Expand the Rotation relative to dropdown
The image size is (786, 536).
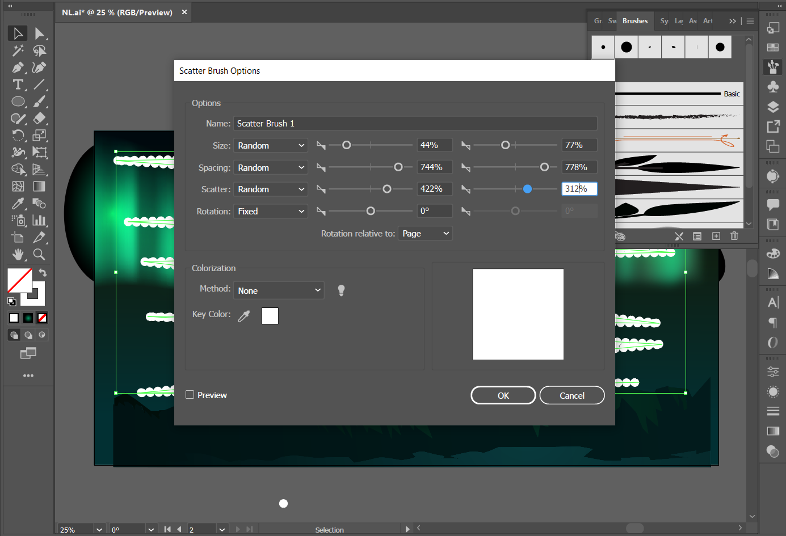click(x=424, y=234)
